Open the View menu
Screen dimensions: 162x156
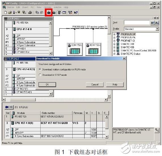tap(39, 7)
